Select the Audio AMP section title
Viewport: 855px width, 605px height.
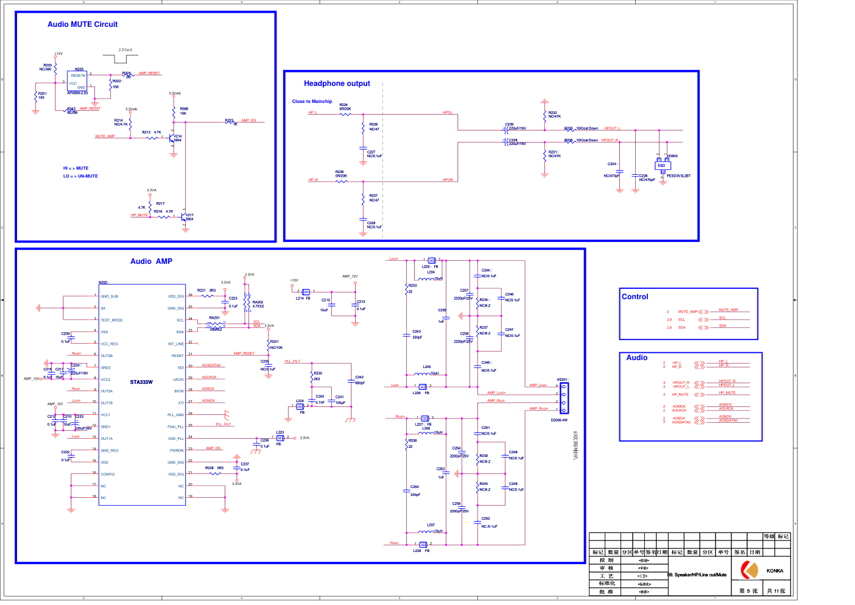pyautogui.click(x=151, y=261)
